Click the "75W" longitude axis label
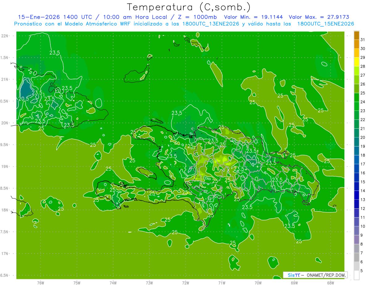This screenshot has width=371, height=287. [77, 283]
